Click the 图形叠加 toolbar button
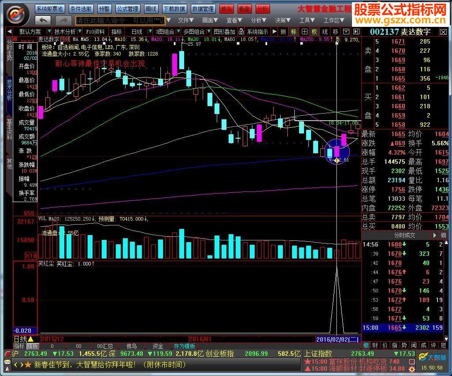Screen dimensions: 452x376 [225, 32]
